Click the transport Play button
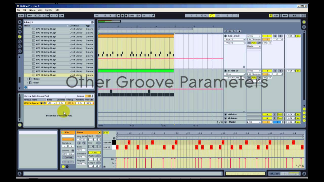The image size is (324, 182). coord(118,16)
